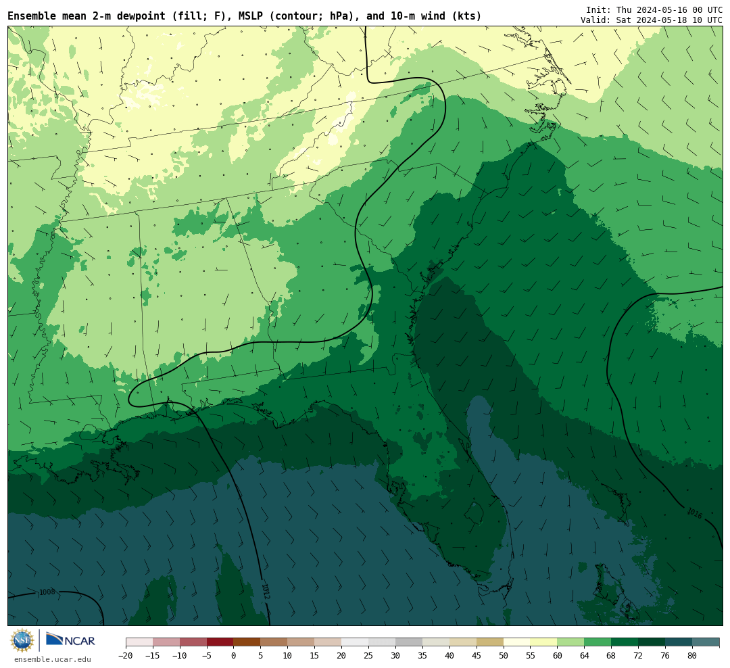Click the NSF logo
730x668 pixels.
(x=22, y=640)
